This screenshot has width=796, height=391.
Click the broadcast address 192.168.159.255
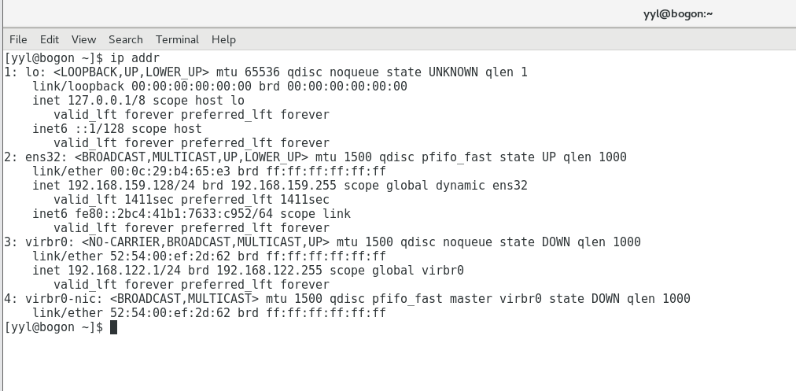pyautogui.click(x=283, y=186)
